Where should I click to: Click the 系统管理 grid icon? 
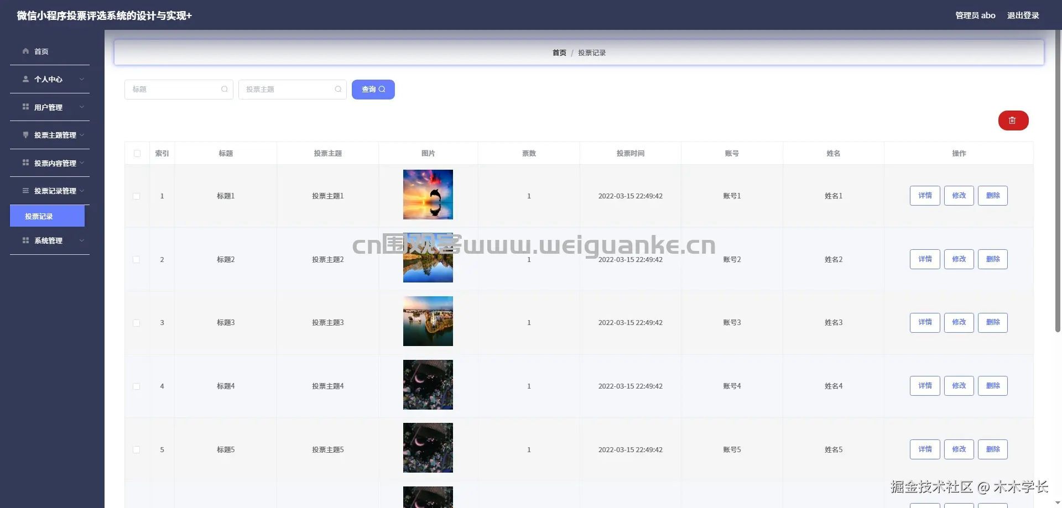pos(25,240)
